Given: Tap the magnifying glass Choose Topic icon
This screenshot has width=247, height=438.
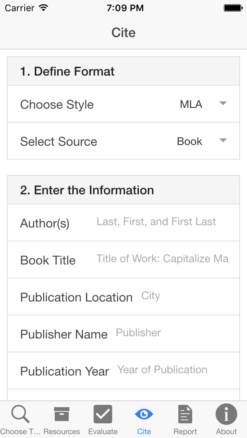Looking at the screenshot, I should point(20,414).
